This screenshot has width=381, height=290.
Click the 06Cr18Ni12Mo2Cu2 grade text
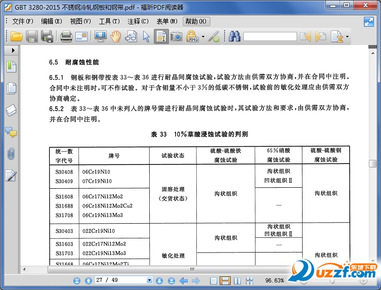tap(107, 205)
